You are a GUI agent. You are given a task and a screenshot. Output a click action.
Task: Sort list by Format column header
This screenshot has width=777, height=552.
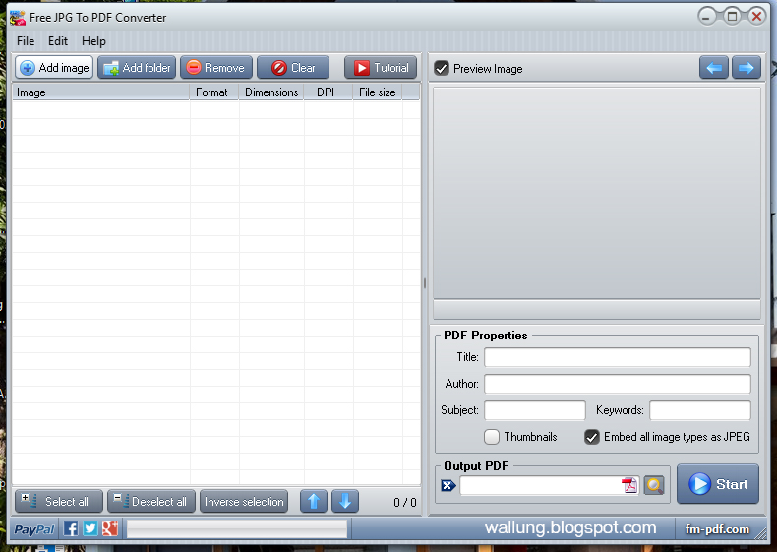[214, 92]
